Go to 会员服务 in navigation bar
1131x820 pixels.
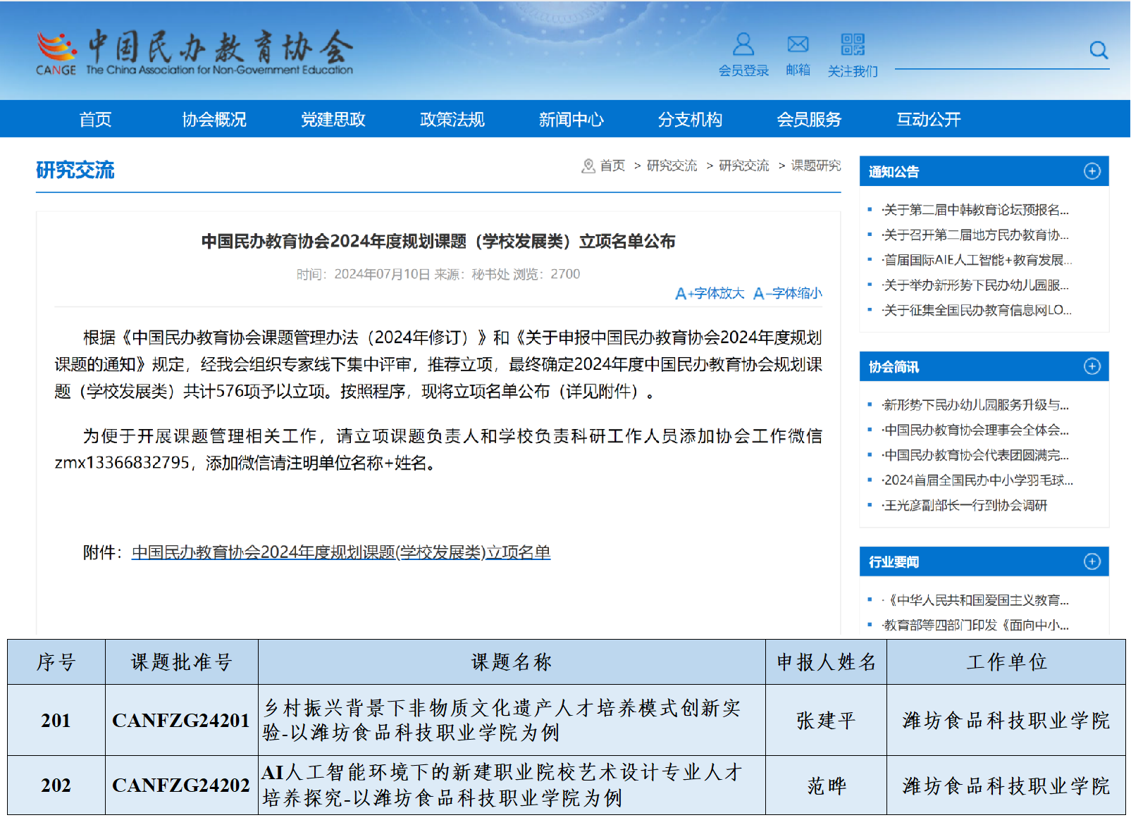809,119
